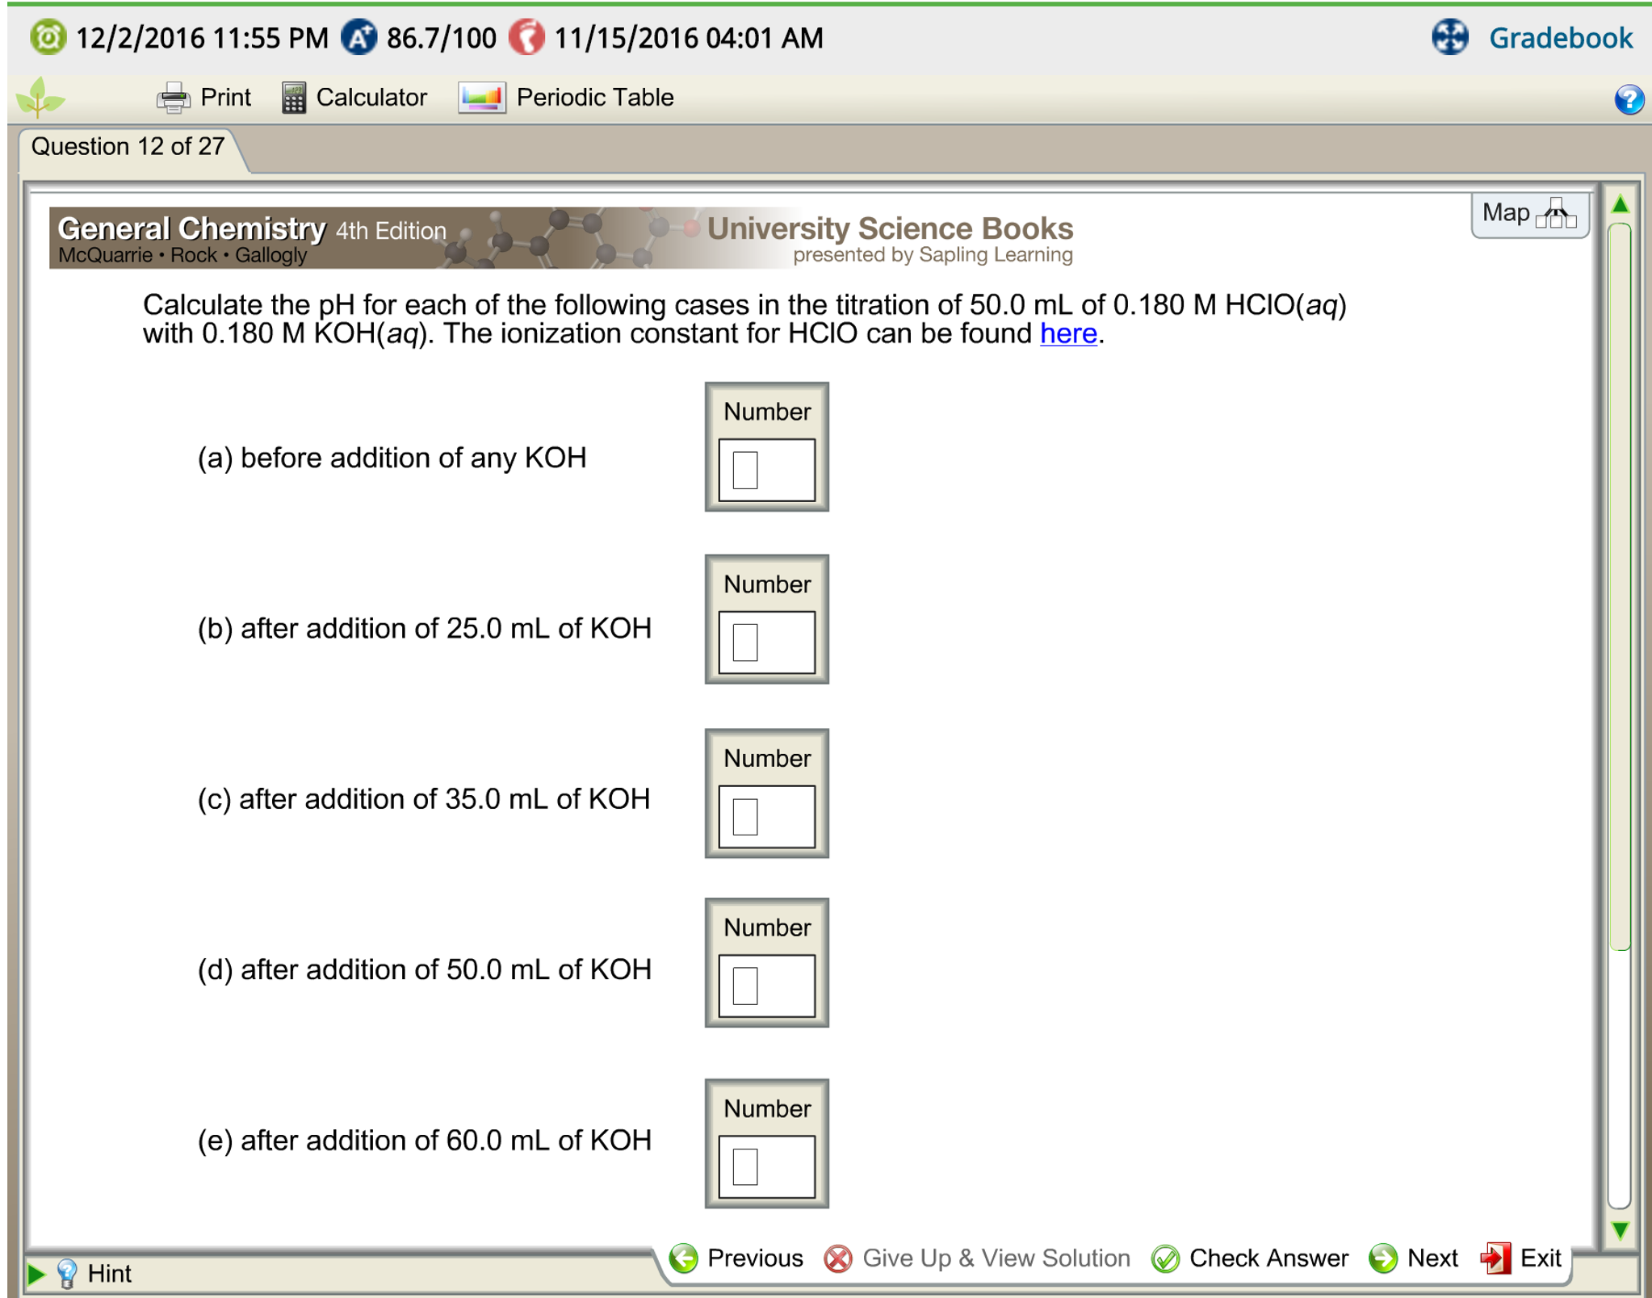Go to the Previous question
Image resolution: width=1652 pixels, height=1298 pixels.
[x=736, y=1258]
